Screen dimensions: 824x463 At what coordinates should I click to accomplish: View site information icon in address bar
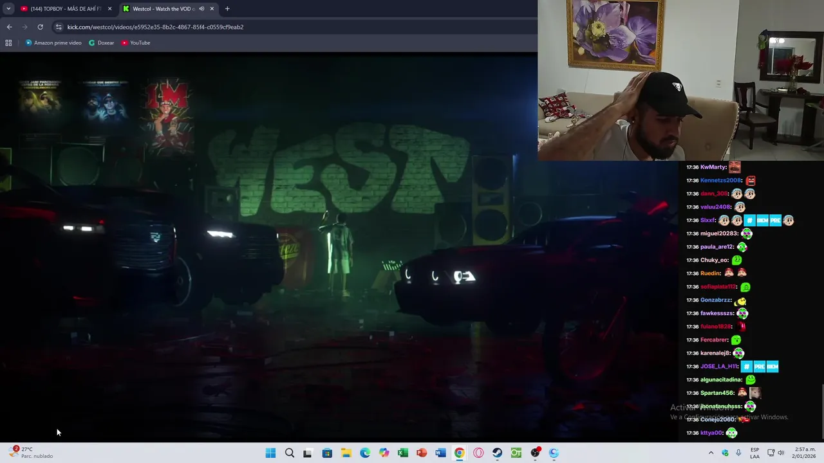[59, 27]
